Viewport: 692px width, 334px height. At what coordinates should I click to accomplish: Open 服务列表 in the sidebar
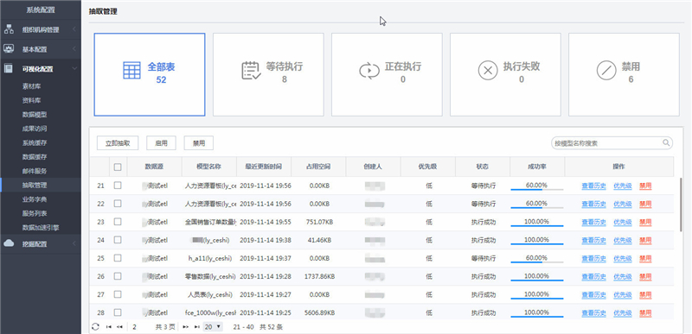(35, 213)
